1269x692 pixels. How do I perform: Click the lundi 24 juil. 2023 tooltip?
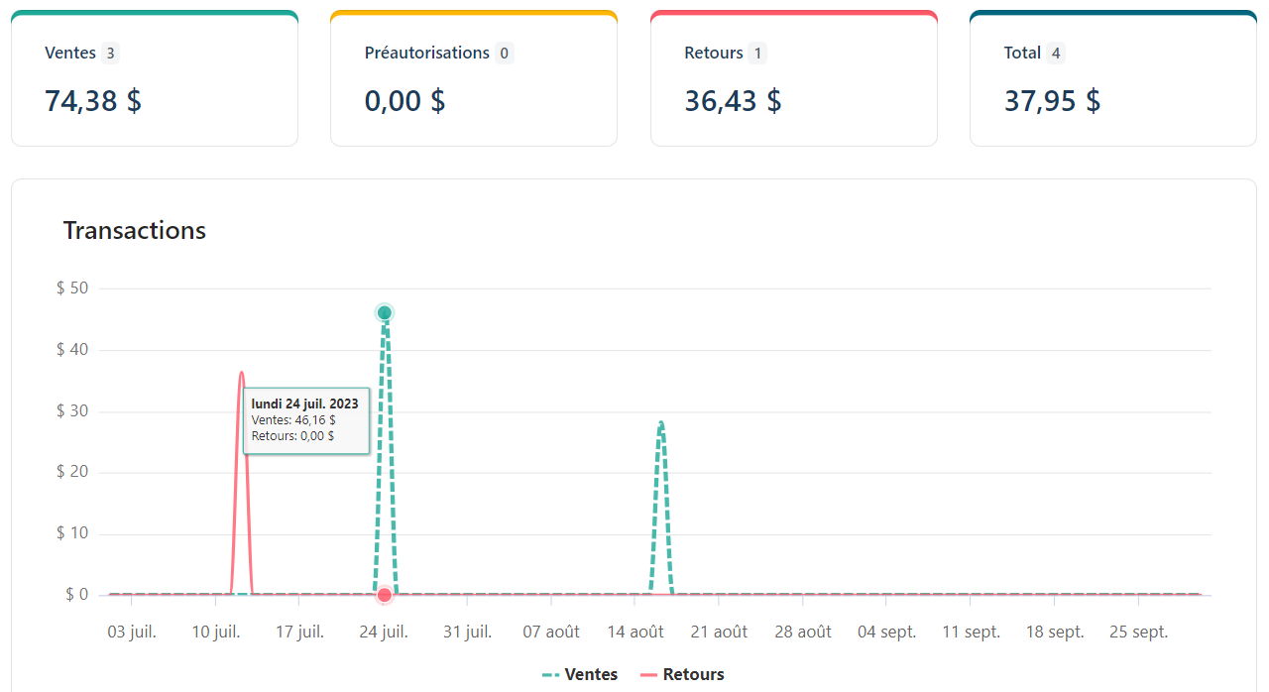[x=305, y=420]
